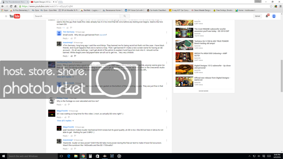This screenshot has height=159, width=283.
Task: Open Microsoft Edge from the taskbar
Action: (69, 156)
